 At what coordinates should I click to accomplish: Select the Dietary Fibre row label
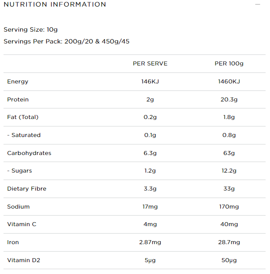click(27, 189)
